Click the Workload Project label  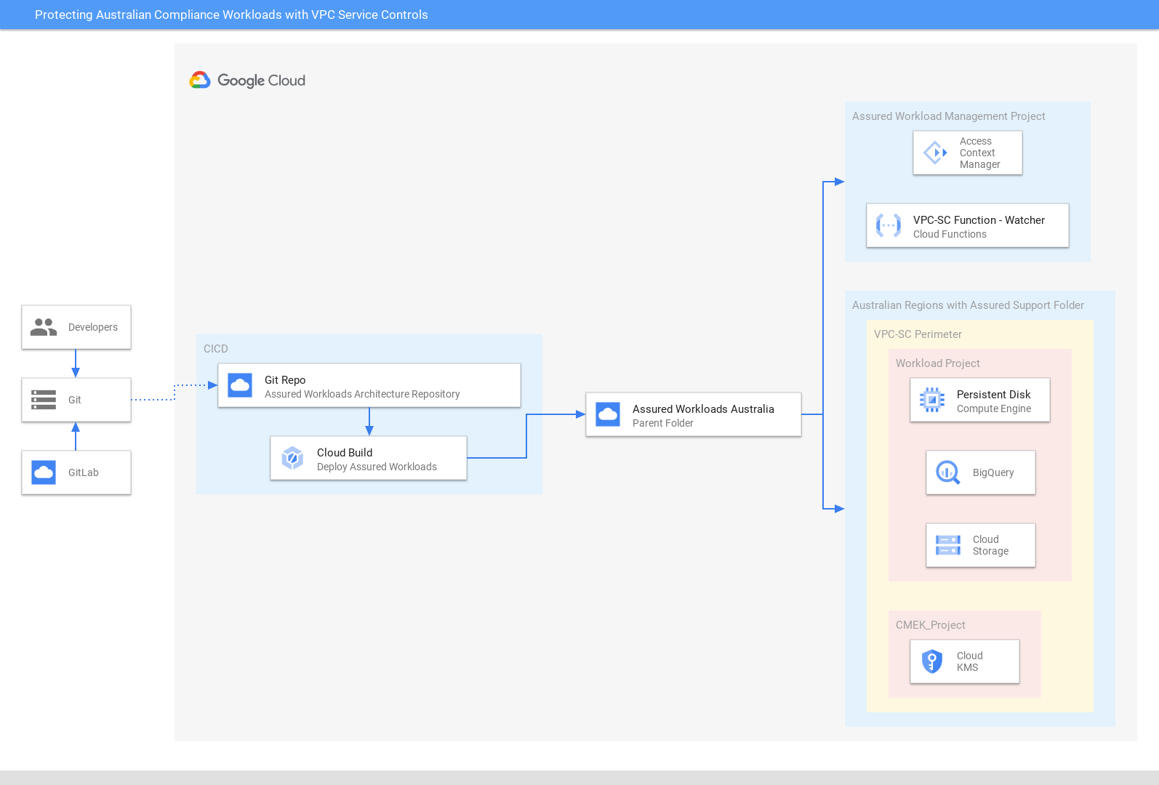pyautogui.click(x=937, y=363)
